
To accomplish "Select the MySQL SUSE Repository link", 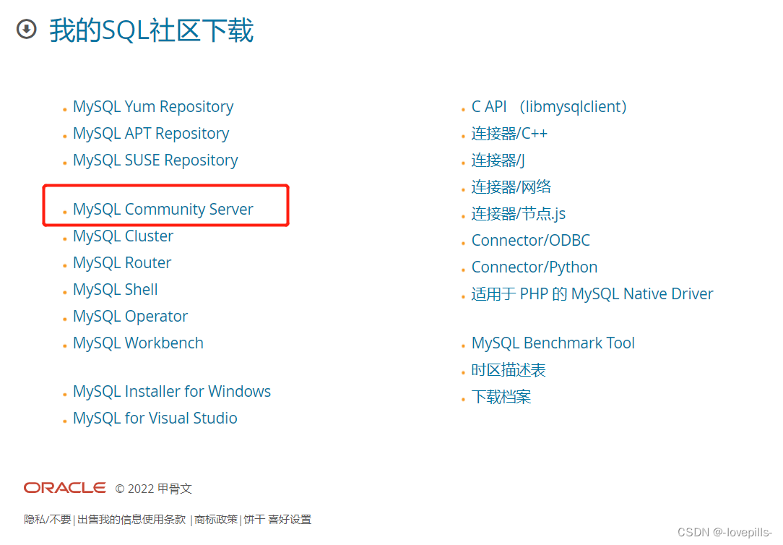I will coord(155,160).
